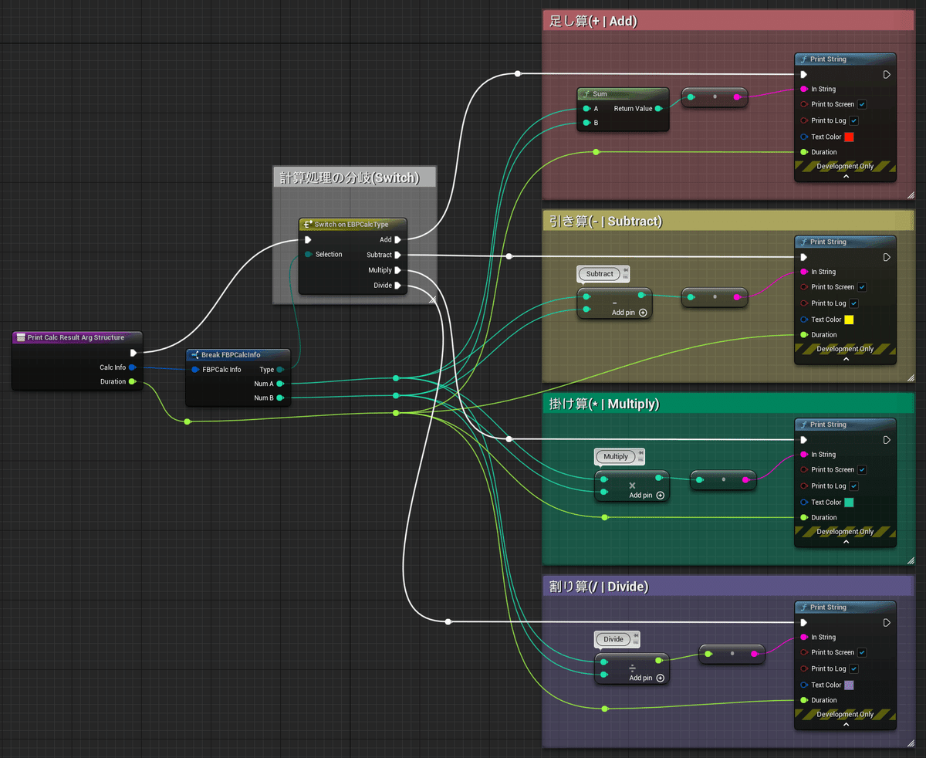Click Add pin plus icon on Subtract node
Screen dimensions: 926x758
pos(643,313)
